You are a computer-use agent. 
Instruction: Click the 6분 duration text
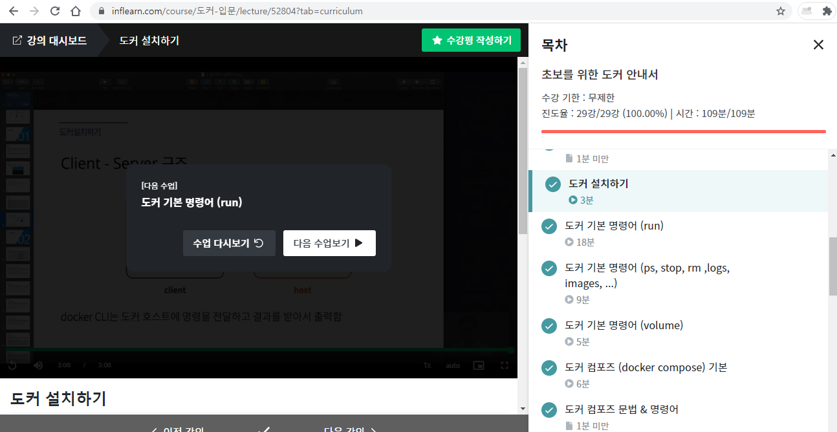click(583, 384)
